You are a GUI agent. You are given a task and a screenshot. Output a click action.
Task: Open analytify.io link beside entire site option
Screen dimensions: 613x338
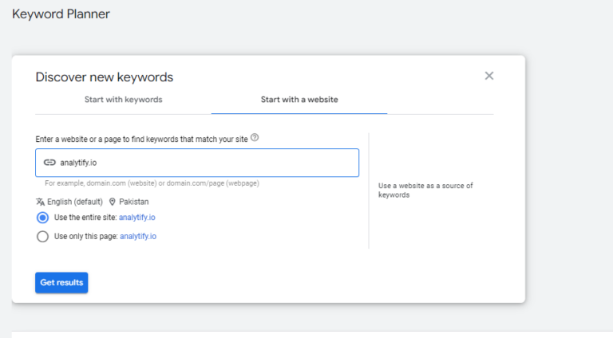point(136,218)
